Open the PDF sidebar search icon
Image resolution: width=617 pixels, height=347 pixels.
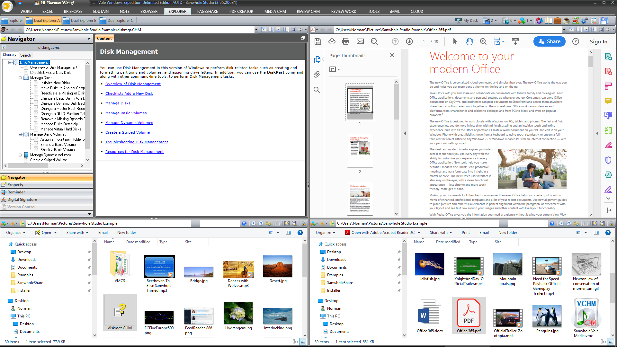point(317,90)
